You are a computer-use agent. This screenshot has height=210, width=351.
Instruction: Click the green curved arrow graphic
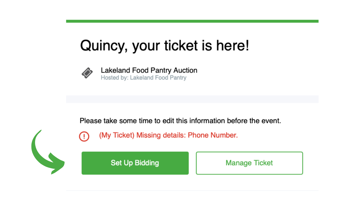(x=47, y=152)
